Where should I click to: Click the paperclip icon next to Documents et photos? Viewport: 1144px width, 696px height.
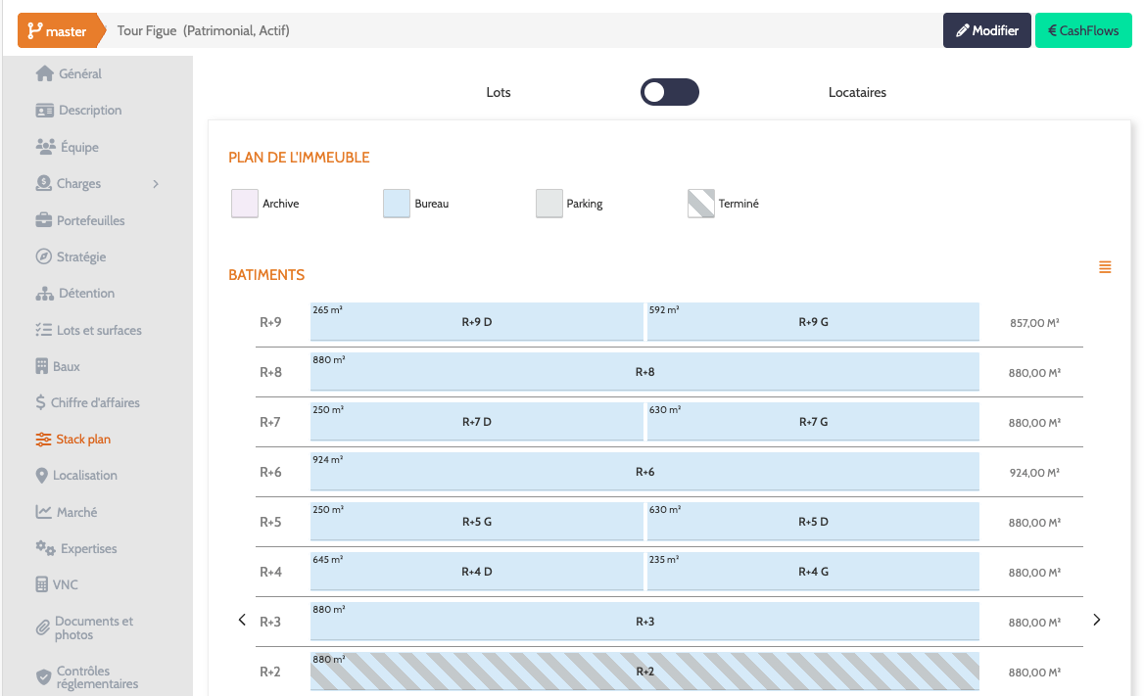[43, 627]
